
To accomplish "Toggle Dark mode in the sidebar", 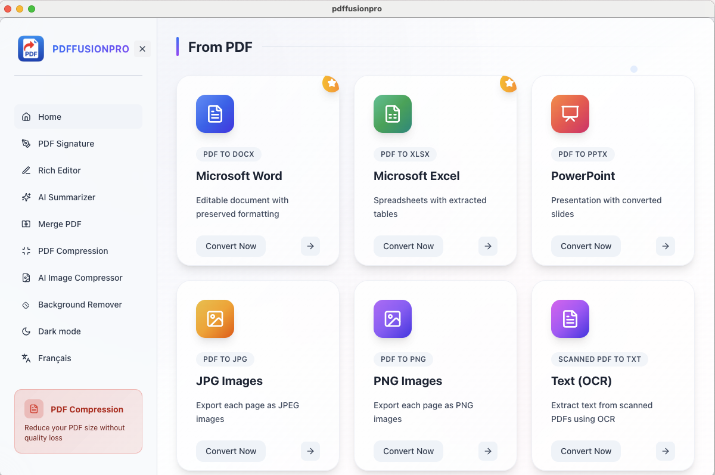I will (60, 331).
